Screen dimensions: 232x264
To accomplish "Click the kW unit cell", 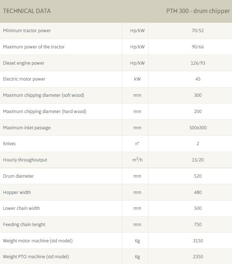I will coord(137,79).
